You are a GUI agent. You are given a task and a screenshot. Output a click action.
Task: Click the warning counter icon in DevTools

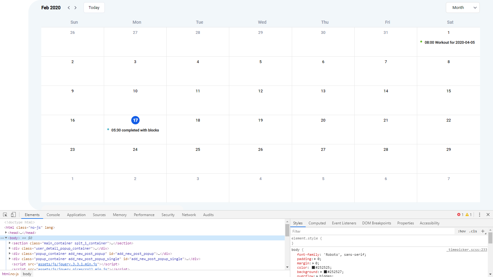[x=467, y=215]
